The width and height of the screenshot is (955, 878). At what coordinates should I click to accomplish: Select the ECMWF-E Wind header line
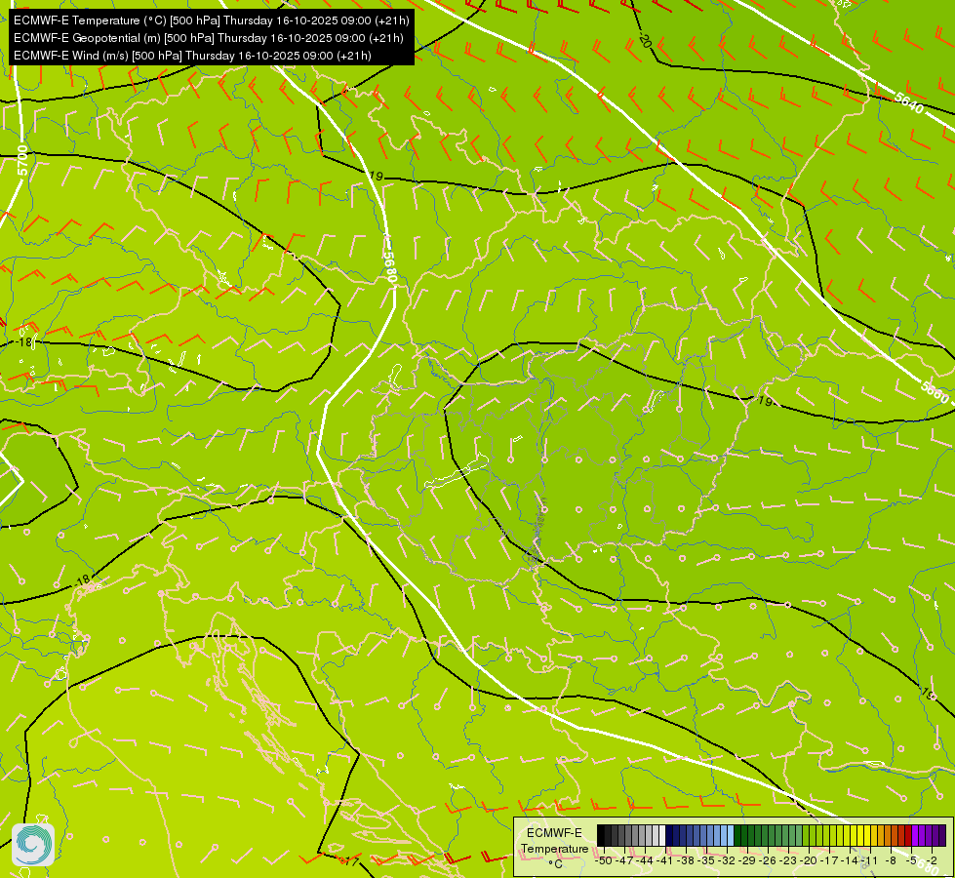click(192, 56)
